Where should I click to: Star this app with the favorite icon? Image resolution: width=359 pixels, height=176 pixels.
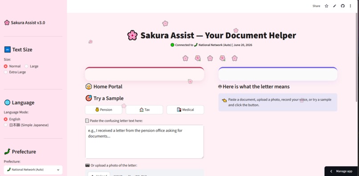[x=326, y=6]
